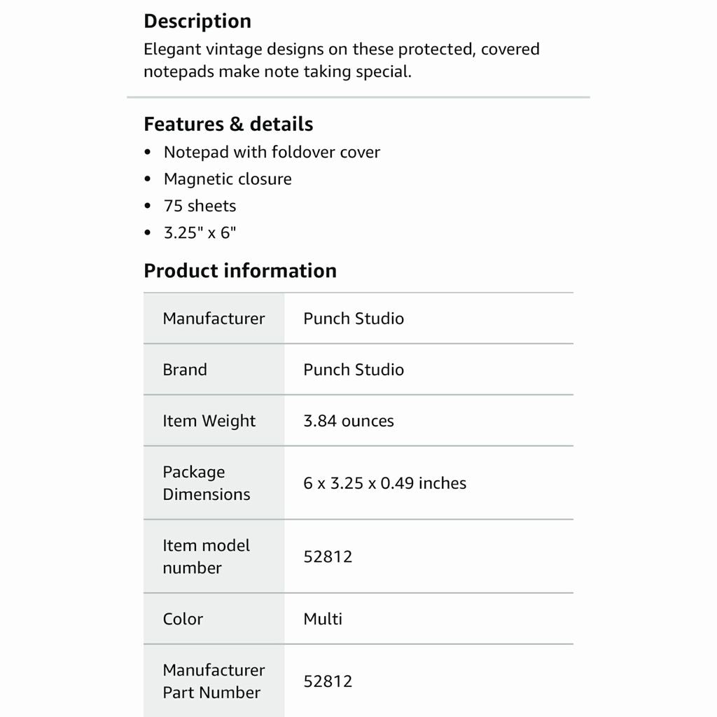Screen dimensions: 717x717
Task: Select Punch Studio brand value
Action: pos(354,370)
